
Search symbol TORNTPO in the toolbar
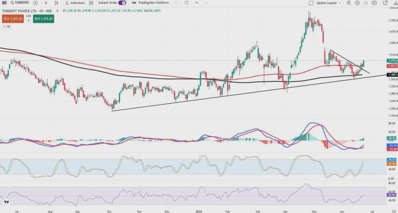coord(20,3)
